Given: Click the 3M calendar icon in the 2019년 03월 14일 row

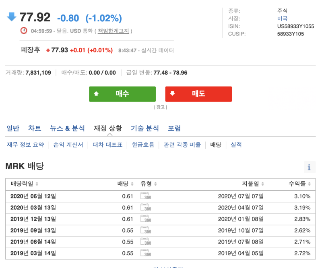Looking at the screenshot, I should click(x=146, y=253).
